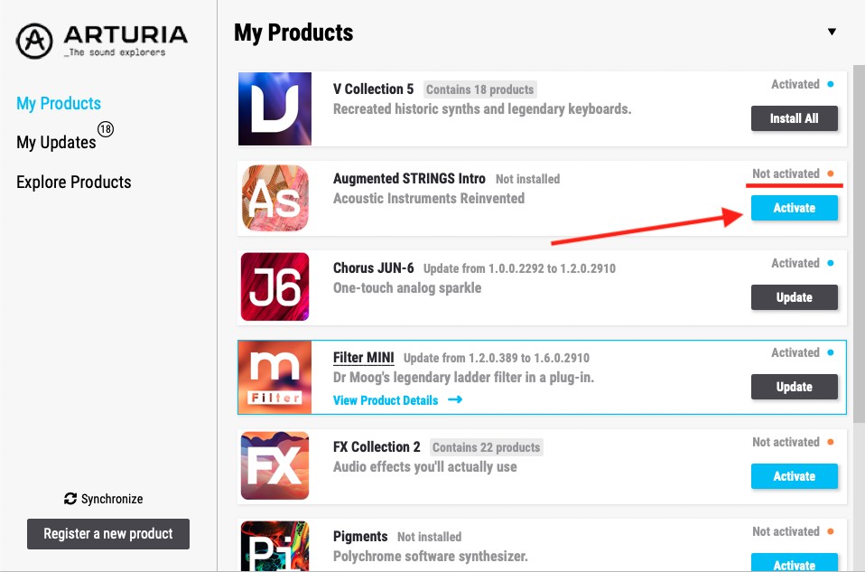Screen dimensions: 865x572
Task: Select the V Collection 5 title
Action: 374,89
